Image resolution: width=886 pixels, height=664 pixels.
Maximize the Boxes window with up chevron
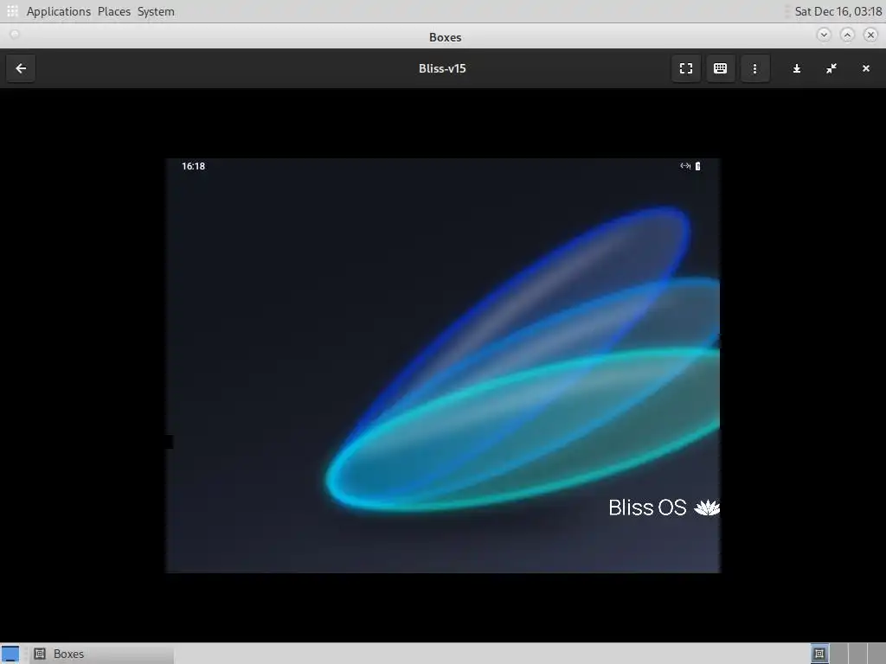tap(847, 35)
